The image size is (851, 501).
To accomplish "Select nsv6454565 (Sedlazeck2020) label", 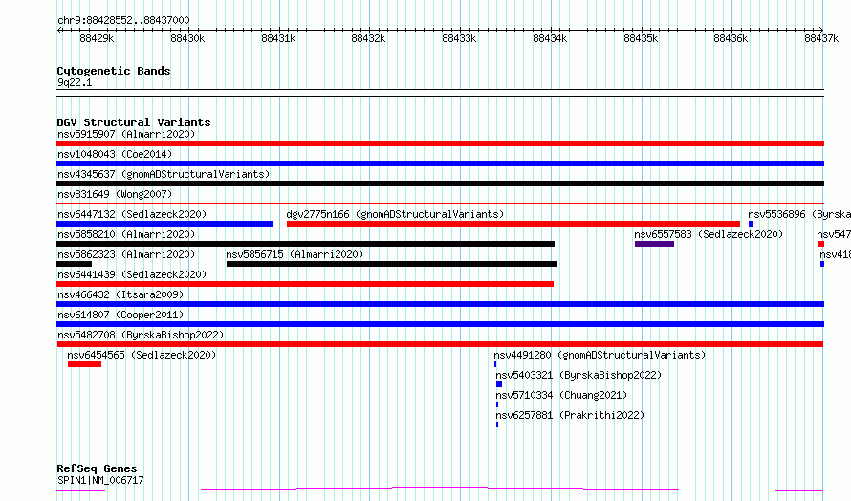I will (142, 355).
